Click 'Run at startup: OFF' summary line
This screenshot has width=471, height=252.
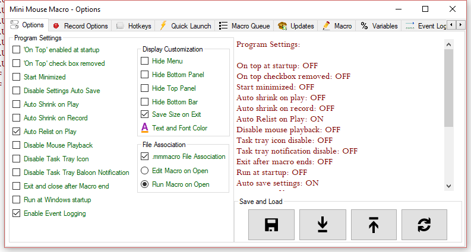pyautogui.click(x=272, y=173)
